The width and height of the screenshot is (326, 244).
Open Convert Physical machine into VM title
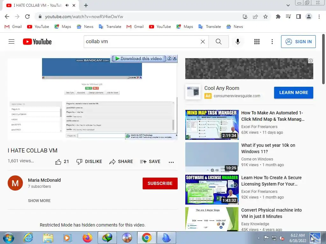[271, 213]
